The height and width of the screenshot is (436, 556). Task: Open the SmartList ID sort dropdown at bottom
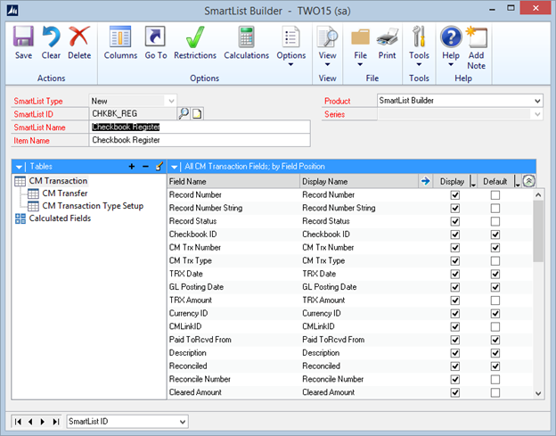point(183,422)
